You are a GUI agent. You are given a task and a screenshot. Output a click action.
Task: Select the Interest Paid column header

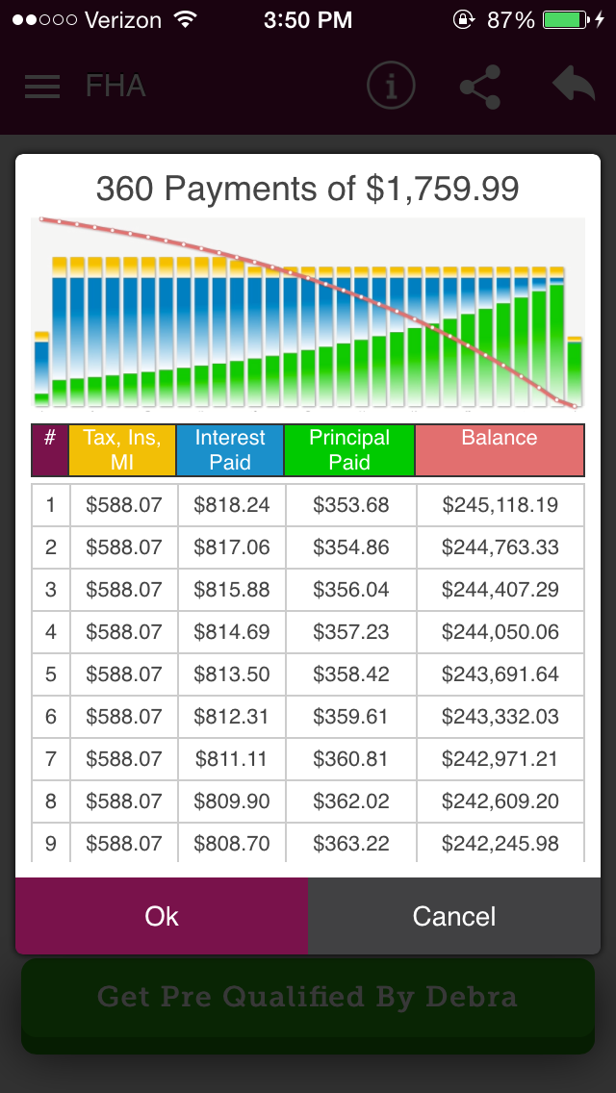point(230,449)
